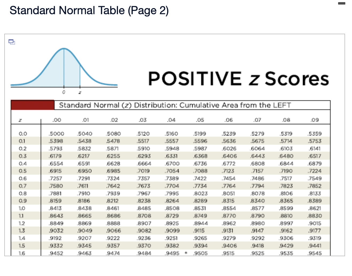Screen dimensions: 352x276
Task: Click table value .6179
Action: pos(55,156)
